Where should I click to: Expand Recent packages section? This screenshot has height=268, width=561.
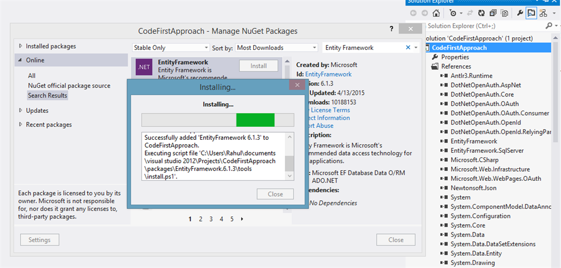tap(21, 124)
